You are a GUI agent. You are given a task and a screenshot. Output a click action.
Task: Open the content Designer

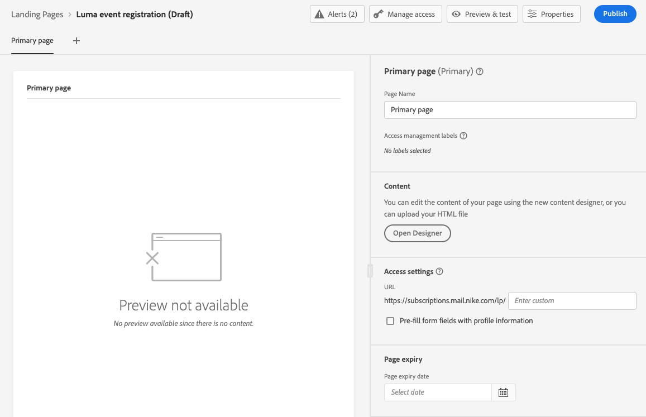417,233
